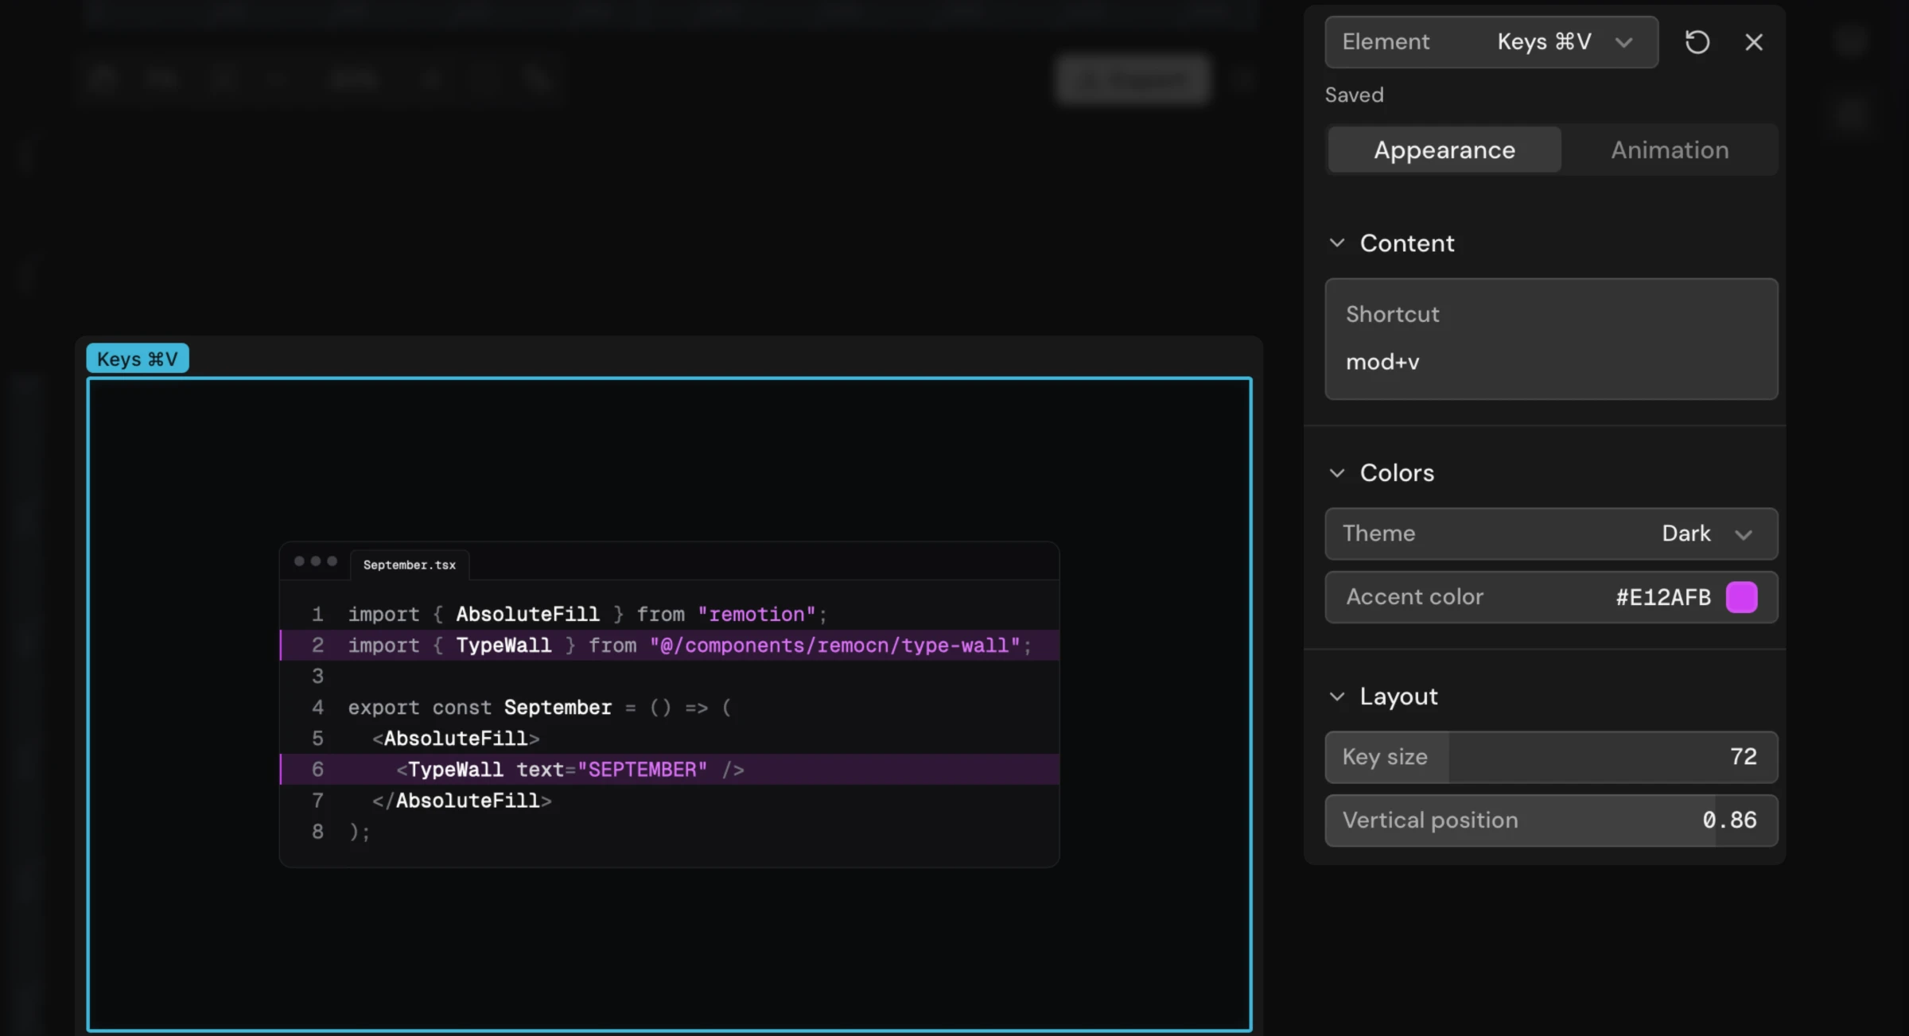Screen dimensions: 1909x1036
Task: Click line 1 importing AbsoluteFill from remotion
Action: (587, 614)
